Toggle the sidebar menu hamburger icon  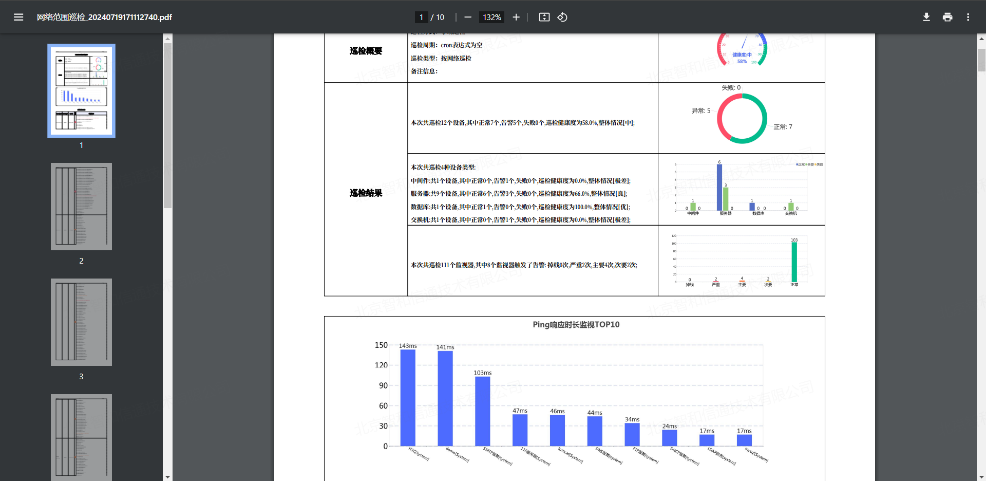18,17
